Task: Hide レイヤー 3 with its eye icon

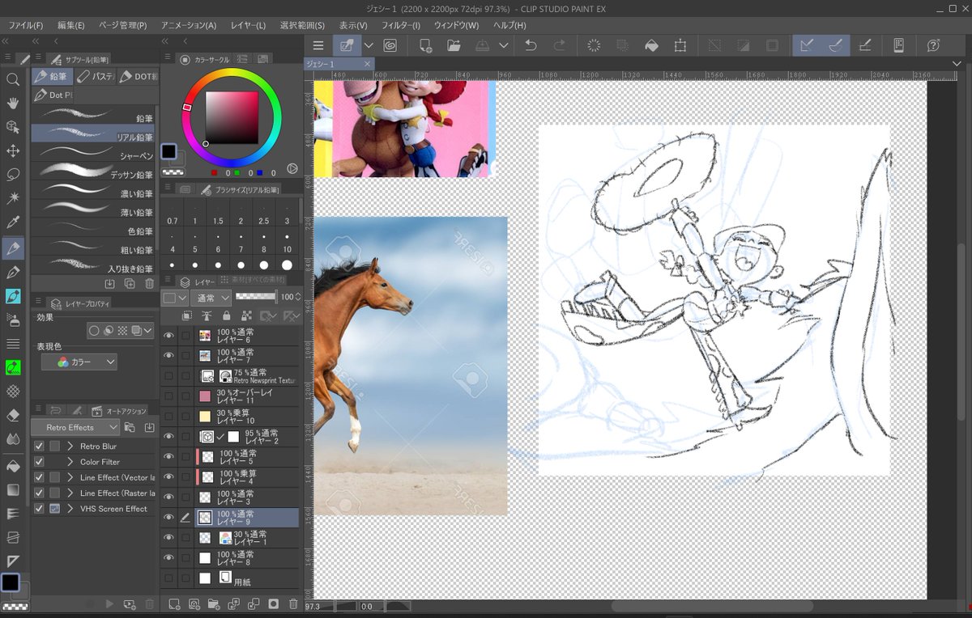Action: 168,497
